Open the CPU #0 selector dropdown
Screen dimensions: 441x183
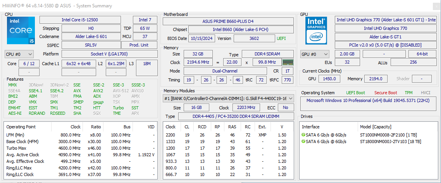tap(19, 54)
